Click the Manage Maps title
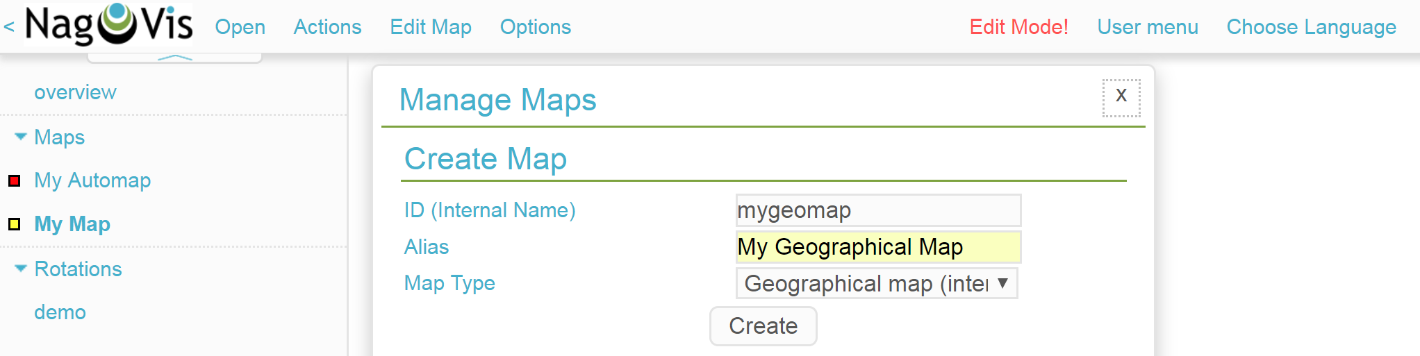1420x356 pixels. coord(497,100)
